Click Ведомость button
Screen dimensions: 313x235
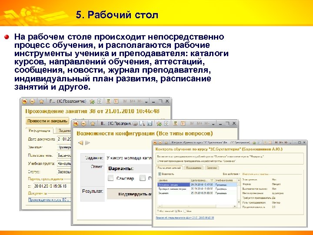tap(166, 174)
